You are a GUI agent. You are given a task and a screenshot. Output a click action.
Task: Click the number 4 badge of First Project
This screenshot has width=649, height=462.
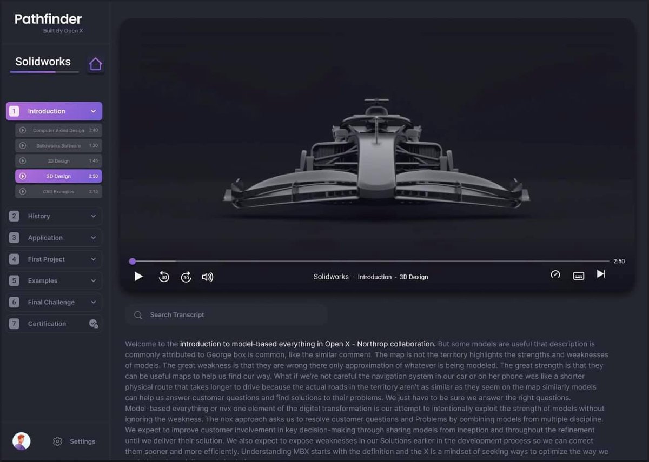[15, 259]
